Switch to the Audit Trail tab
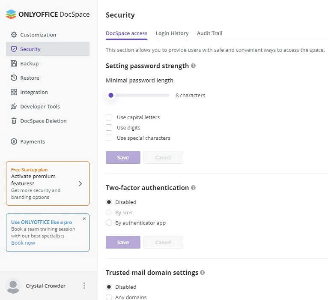The height and width of the screenshot is (300, 328). [x=209, y=33]
